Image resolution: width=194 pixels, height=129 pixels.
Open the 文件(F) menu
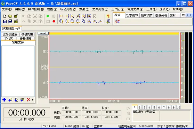coord(7,9)
